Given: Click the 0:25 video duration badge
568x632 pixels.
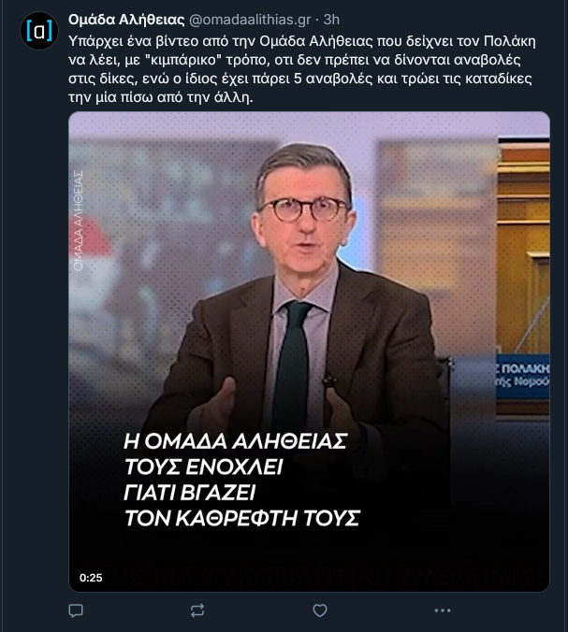Looking at the screenshot, I should point(91,578).
